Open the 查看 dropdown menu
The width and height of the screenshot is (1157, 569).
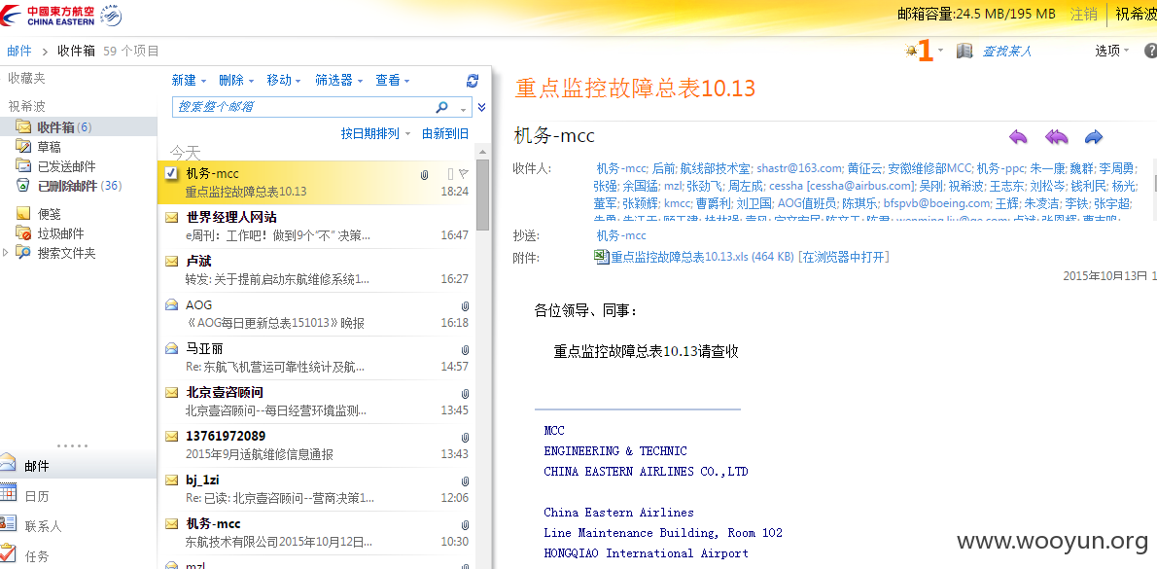(393, 81)
